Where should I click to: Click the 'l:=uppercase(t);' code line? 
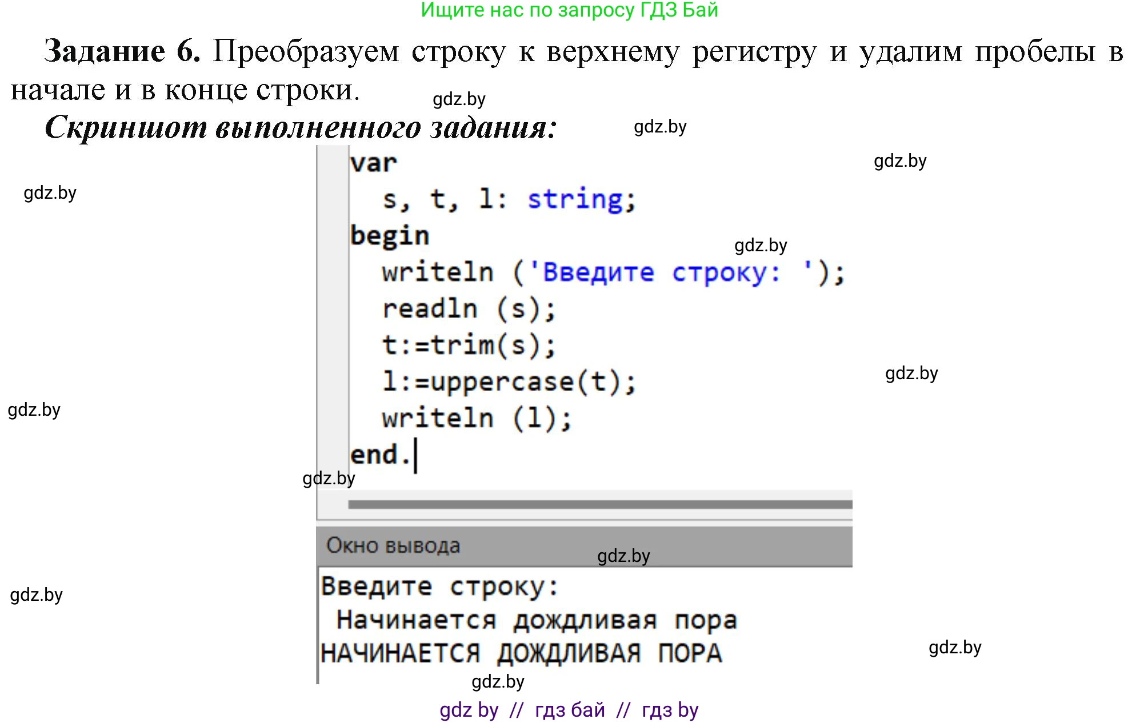pyautogui.click(x=509, y=382)
